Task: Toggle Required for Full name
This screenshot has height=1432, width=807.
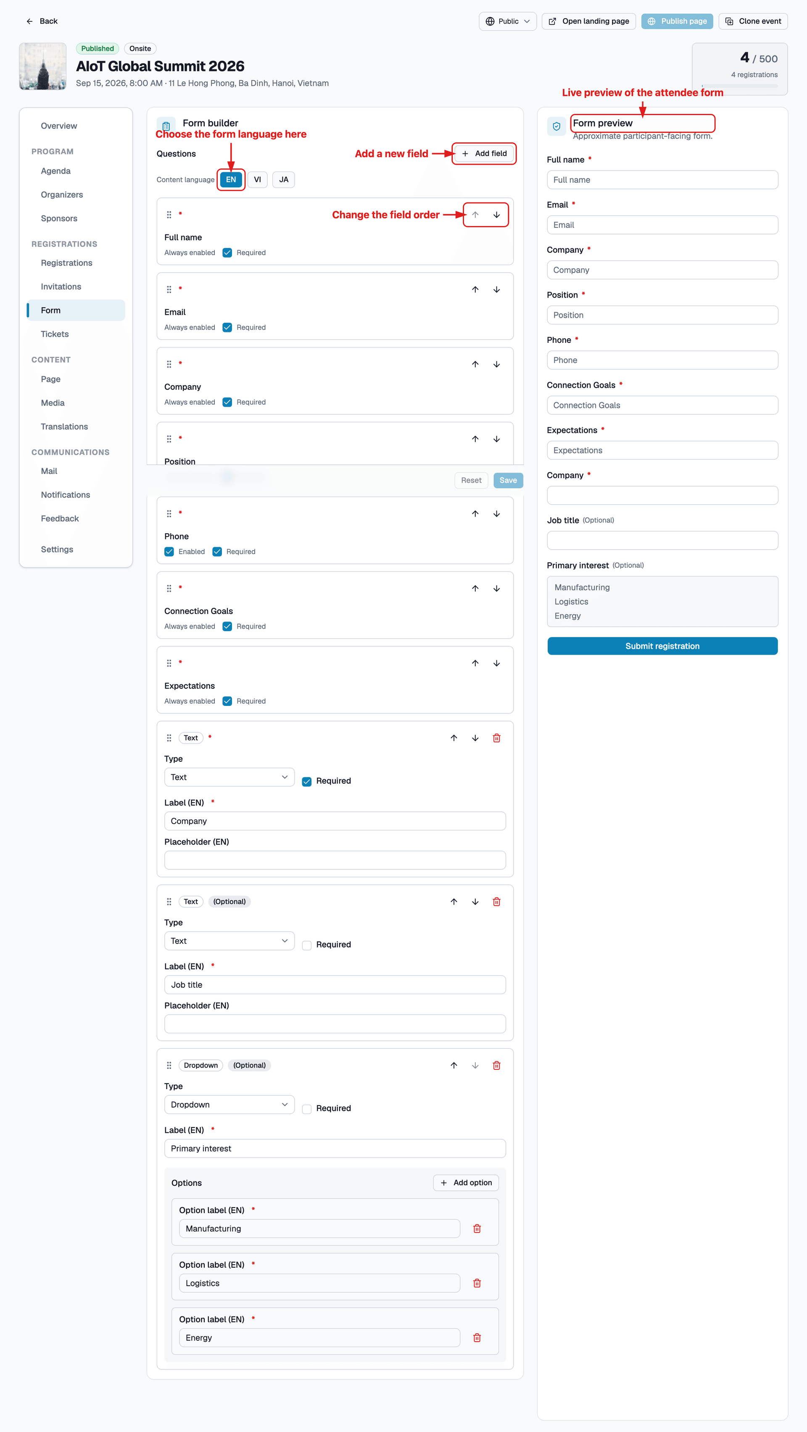Action: tap(227, 253)
